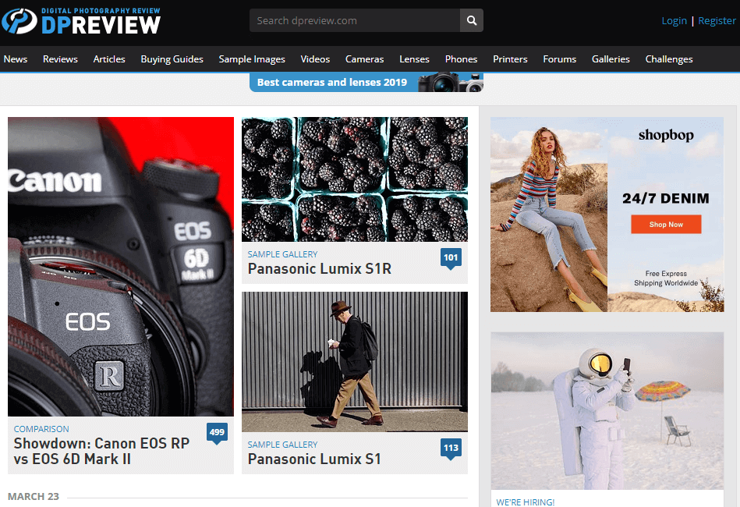
Task: Open the 101 comments bubble on Lumix S1R
Action: [x=451, y=257]
